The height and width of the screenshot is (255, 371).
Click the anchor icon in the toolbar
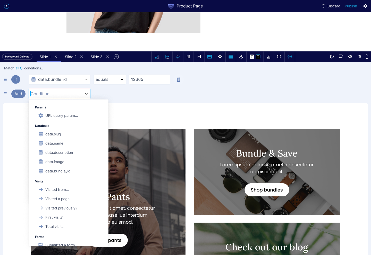pyautogui.click(x=241, y=57)
